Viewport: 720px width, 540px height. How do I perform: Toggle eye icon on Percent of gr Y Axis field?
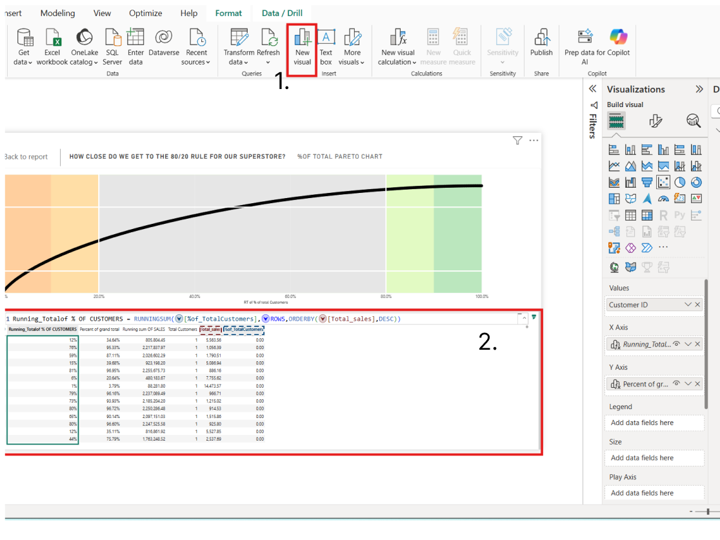click(676, 384)
